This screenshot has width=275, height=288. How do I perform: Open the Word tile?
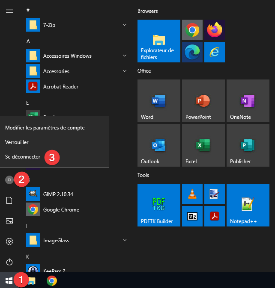[x=158, y=100]
